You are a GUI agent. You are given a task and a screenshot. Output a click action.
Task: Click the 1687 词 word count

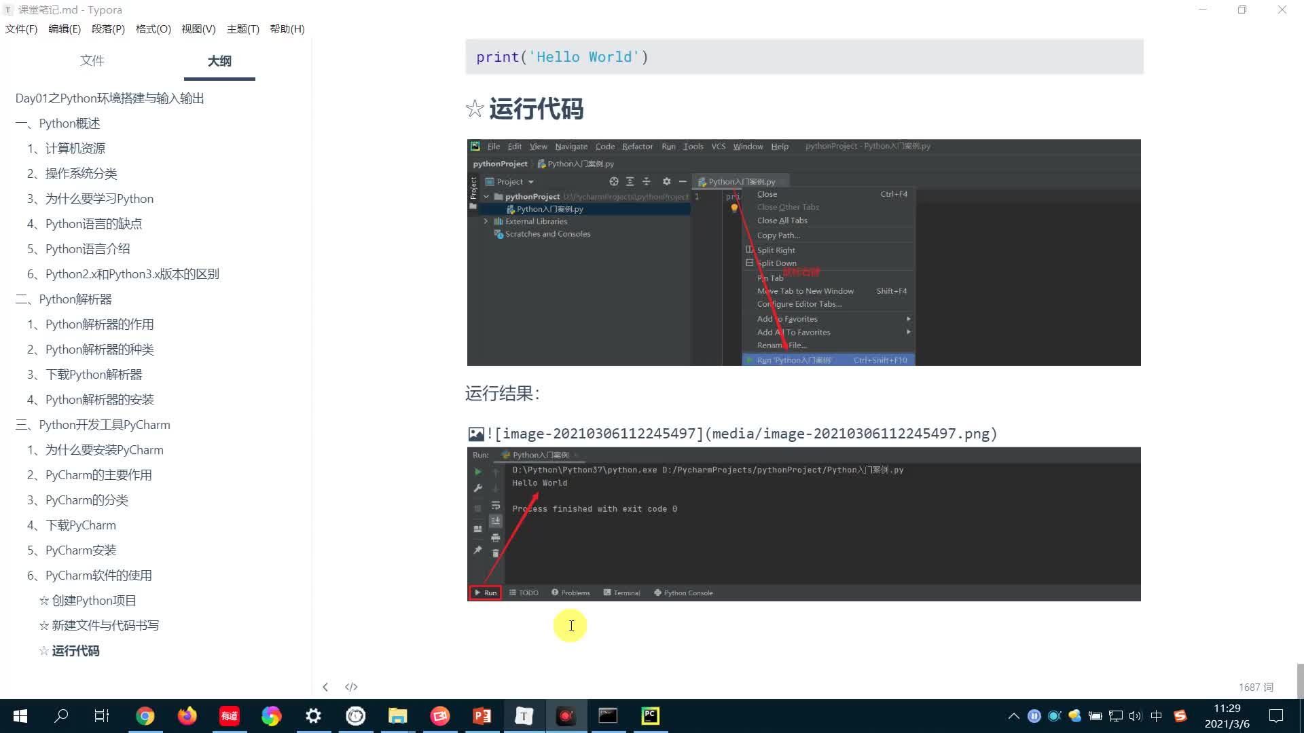(1256, 687)
